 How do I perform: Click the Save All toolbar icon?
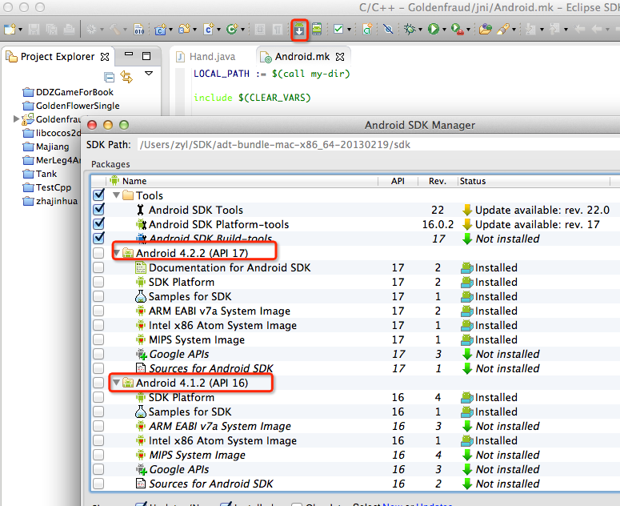tap(51, 30)
